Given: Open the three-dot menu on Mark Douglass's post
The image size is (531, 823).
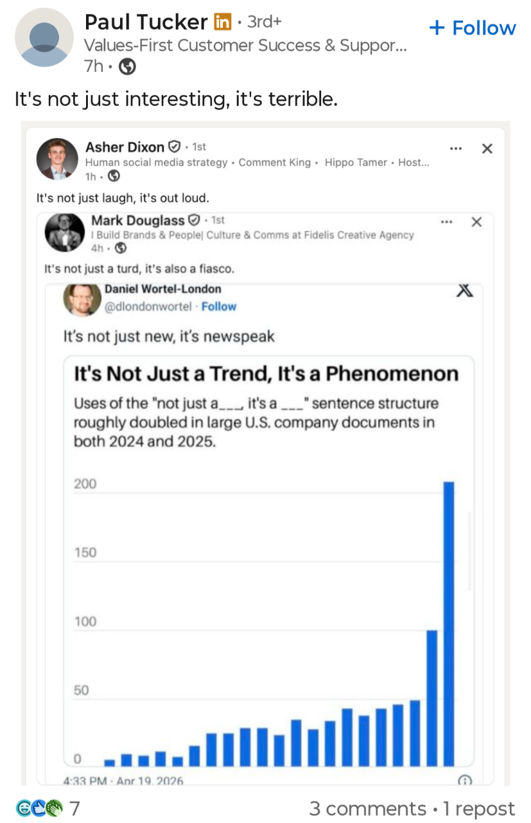Looking at the screenshot, I should point(446,222).
